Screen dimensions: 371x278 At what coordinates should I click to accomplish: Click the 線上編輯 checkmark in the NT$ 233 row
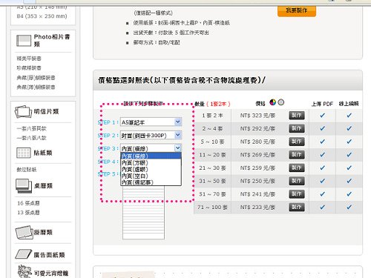(349, 207)
